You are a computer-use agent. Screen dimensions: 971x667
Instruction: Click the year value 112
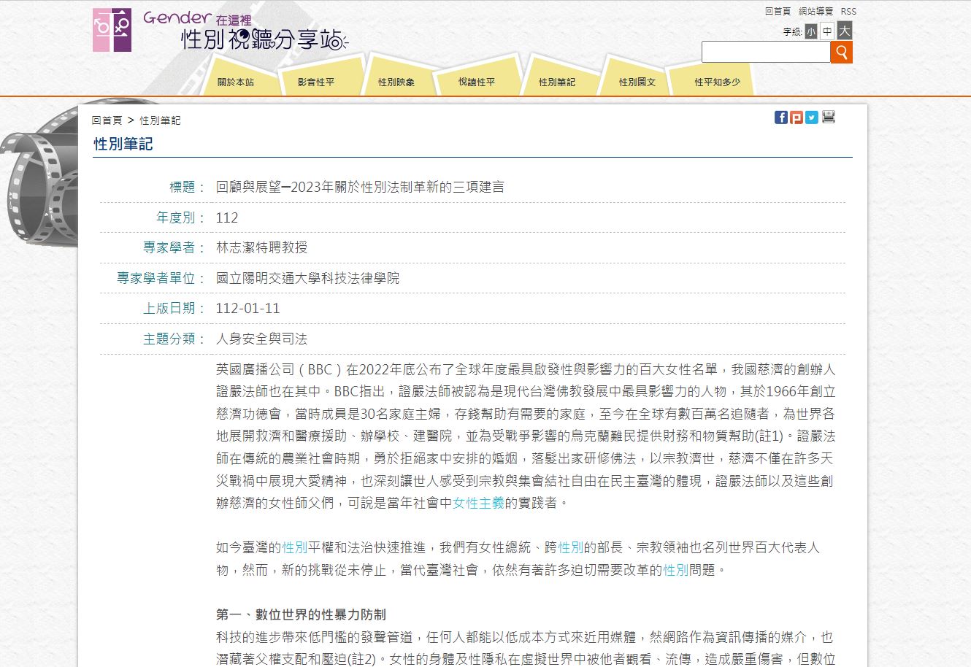[227, 217]
